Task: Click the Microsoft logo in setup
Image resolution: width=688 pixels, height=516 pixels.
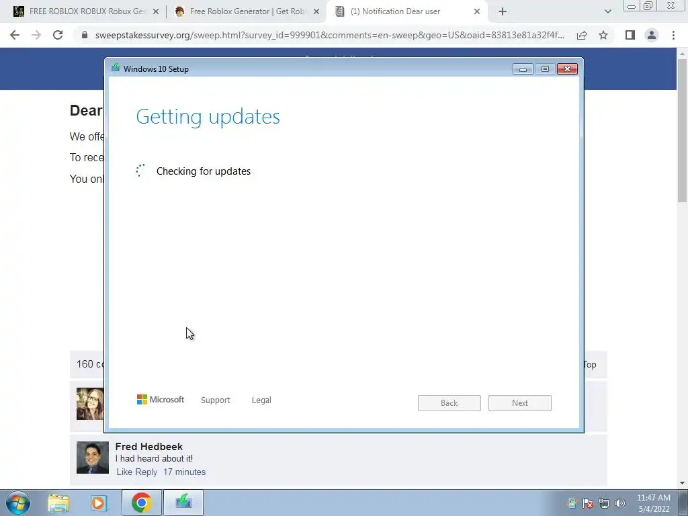Action: (160, 400)
